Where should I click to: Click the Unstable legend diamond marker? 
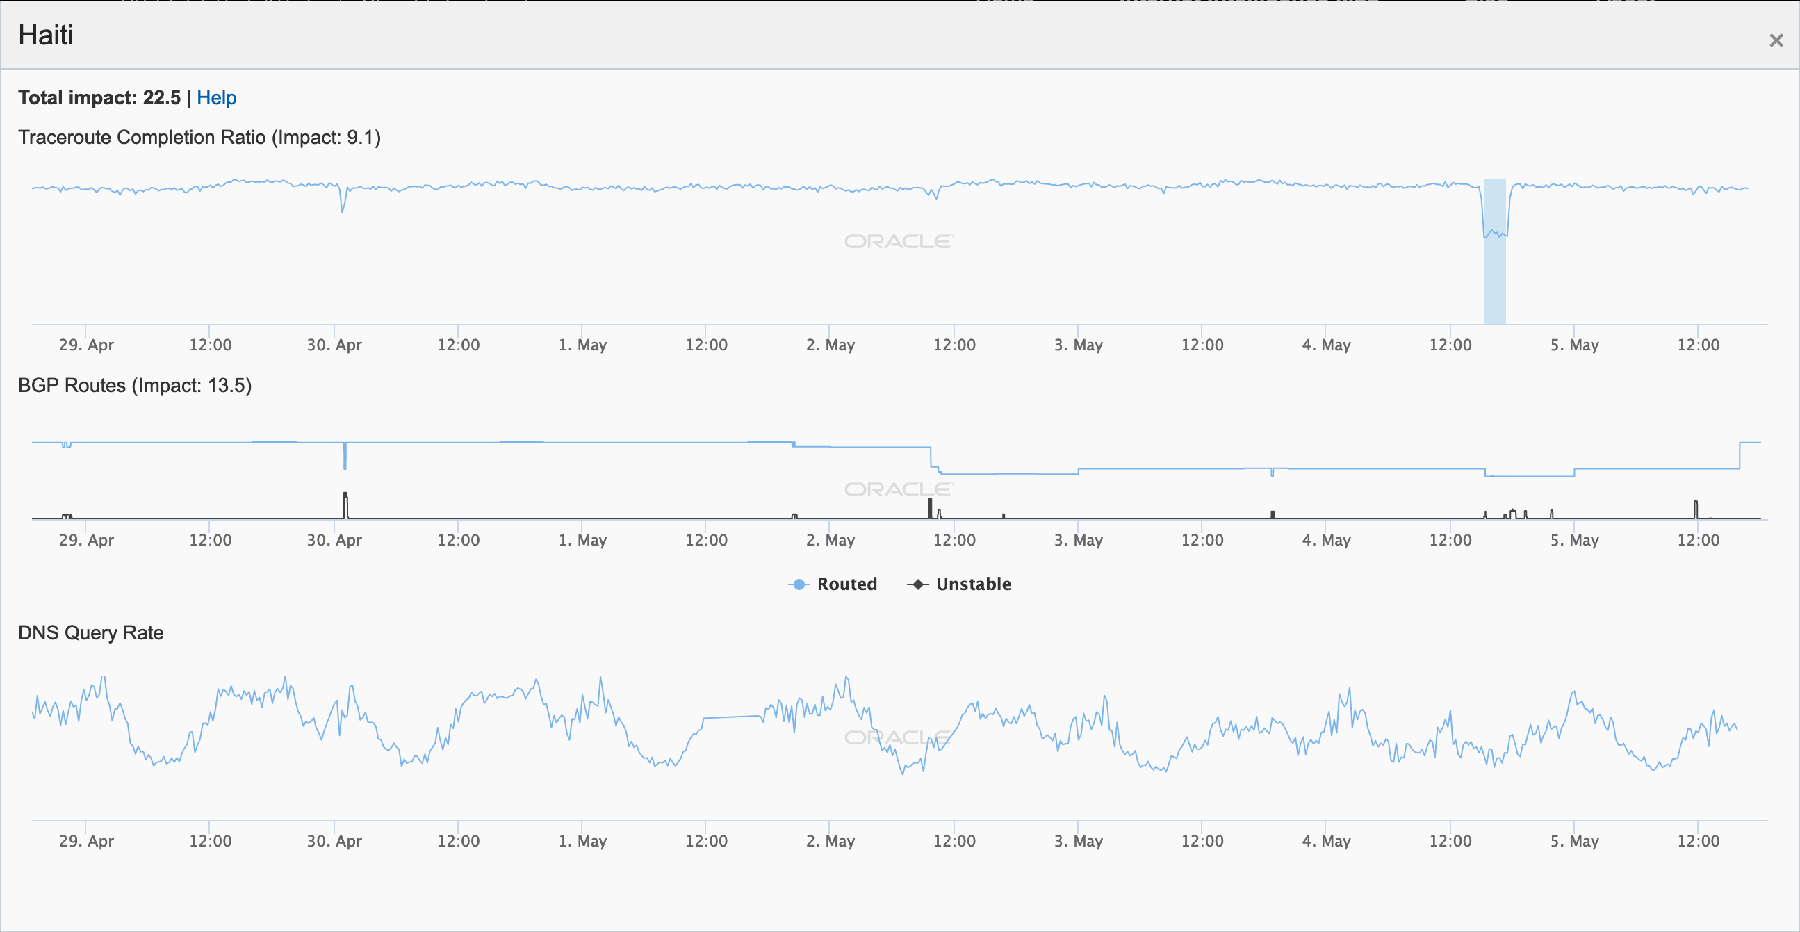tap(917, 584)
